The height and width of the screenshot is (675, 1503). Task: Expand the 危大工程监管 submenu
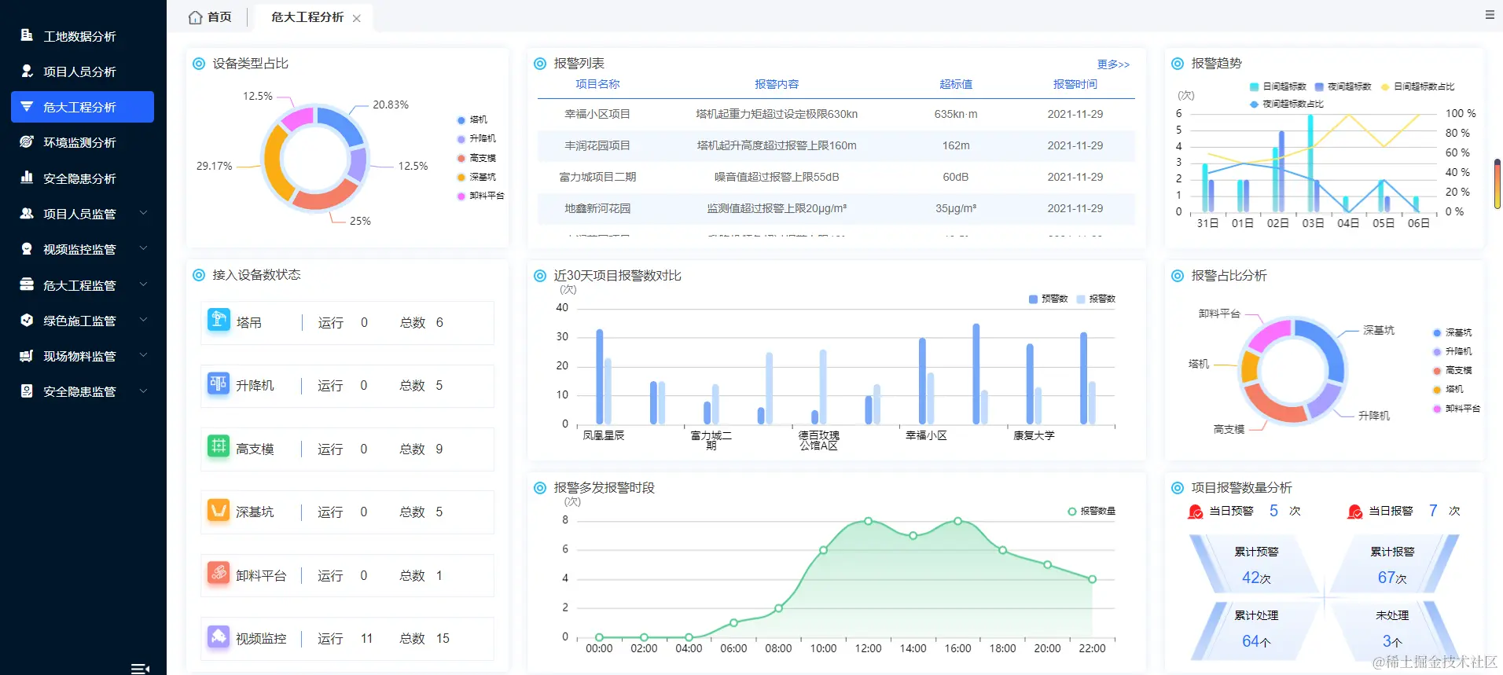click(x=143, y=284)
